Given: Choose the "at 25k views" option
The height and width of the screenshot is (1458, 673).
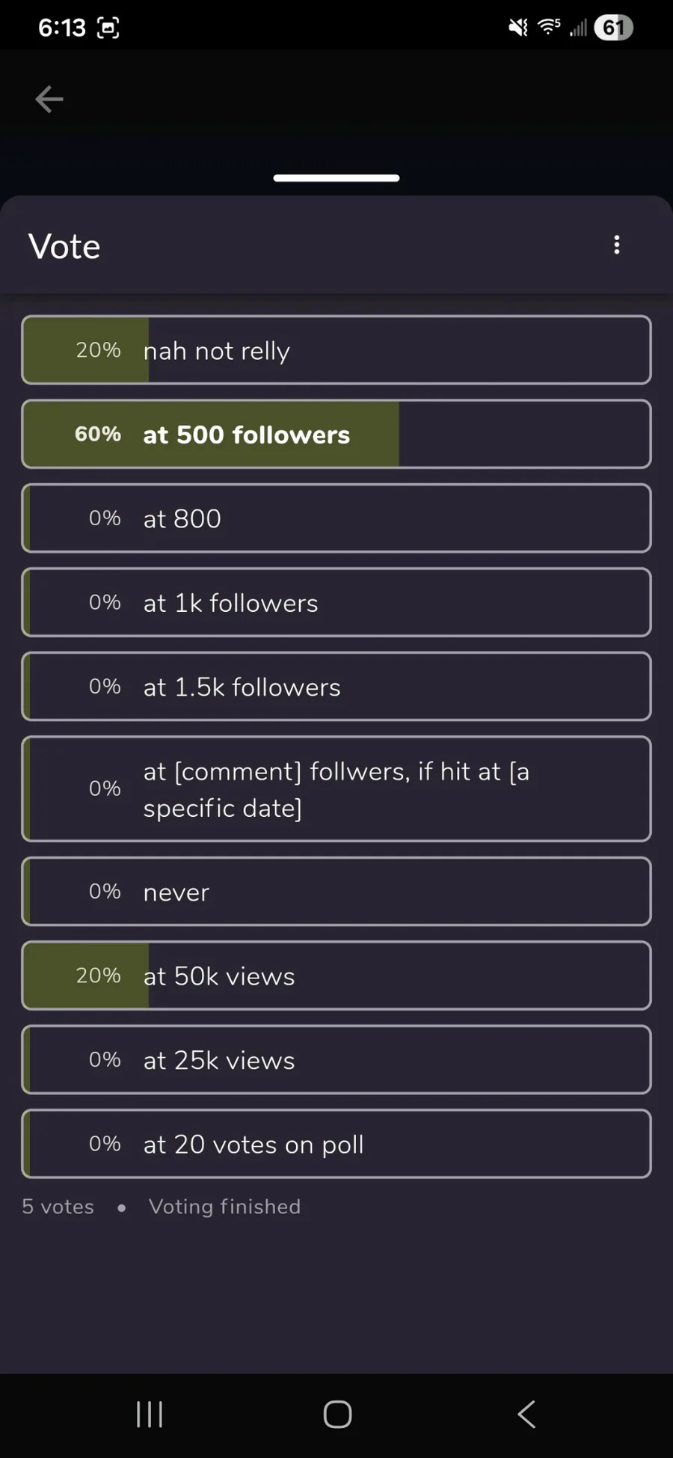Looking at the screenshot, I should click(x=336, y=1060).
